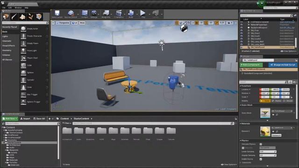The image size is (299, 168).
Task: Open the Cinematics clapperboard icon
Action: 119,13
